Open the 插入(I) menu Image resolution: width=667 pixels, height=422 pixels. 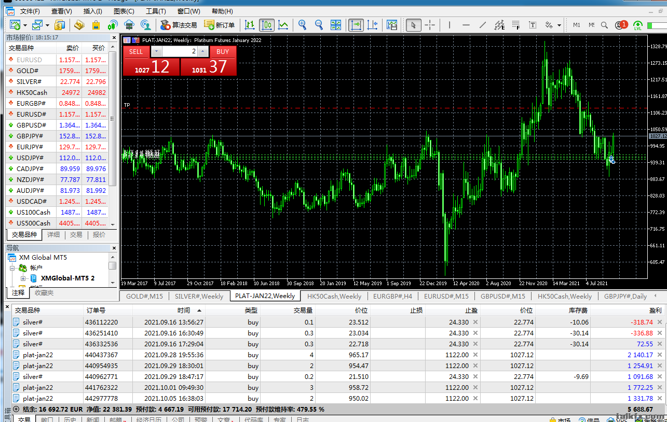(x=92, y=11)
